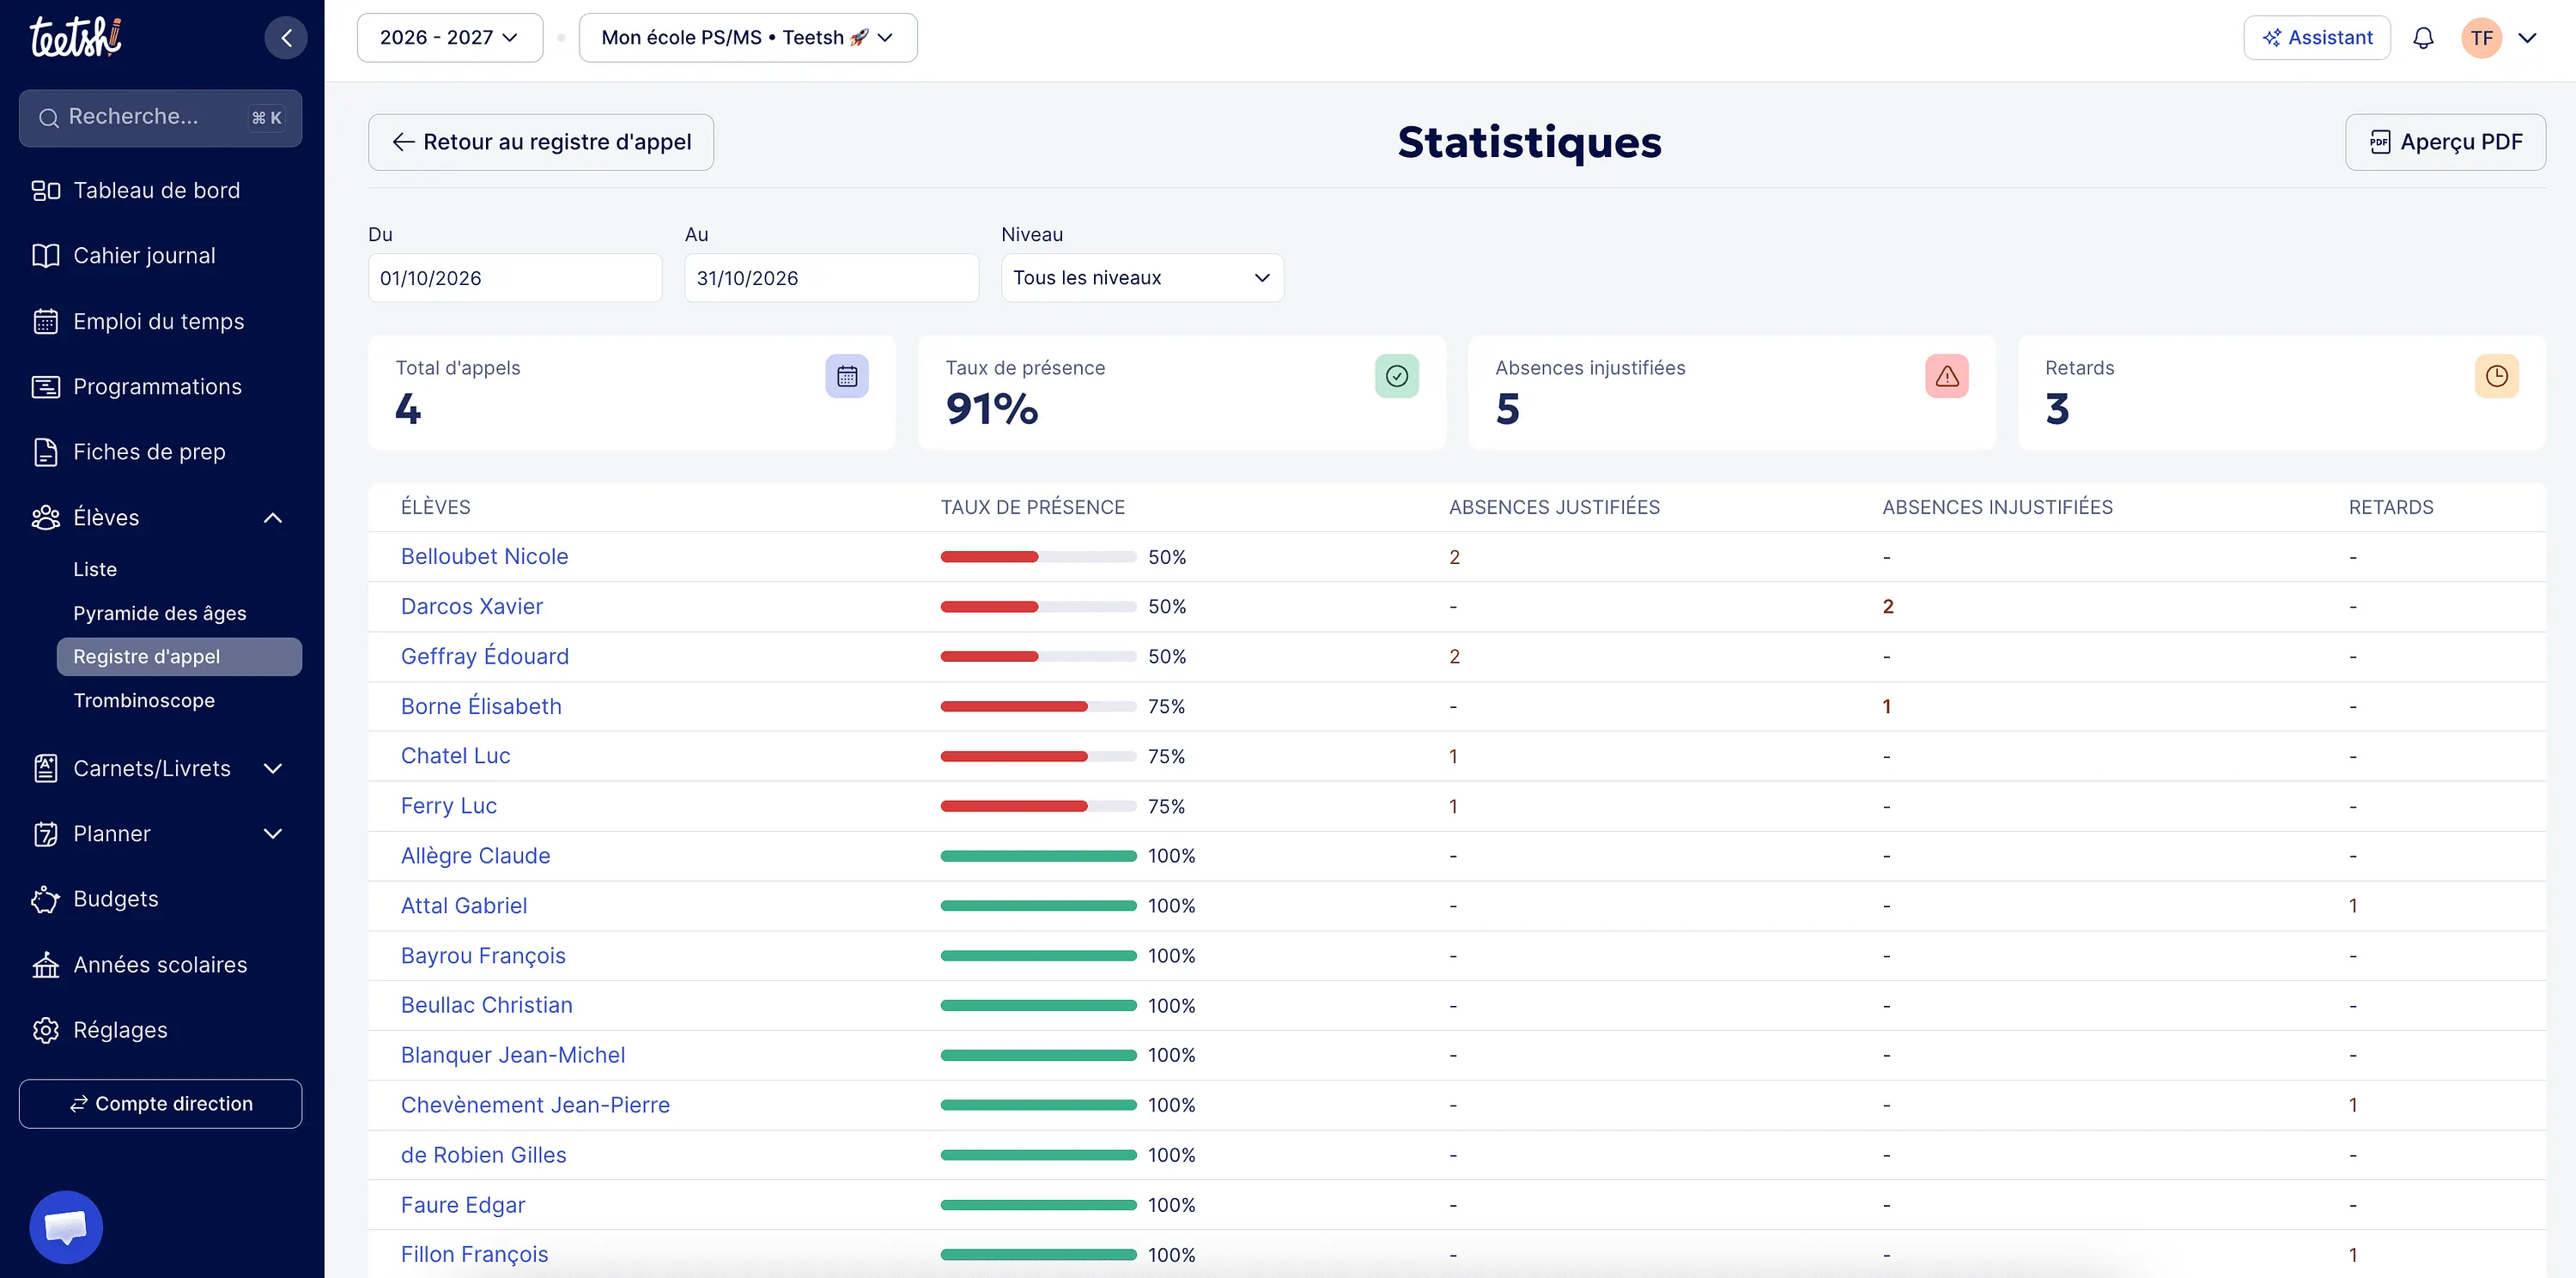The image size is (2576, 1278).
Task: Open the Mon école PS/MS class dropdown
Action: (748, 38)
